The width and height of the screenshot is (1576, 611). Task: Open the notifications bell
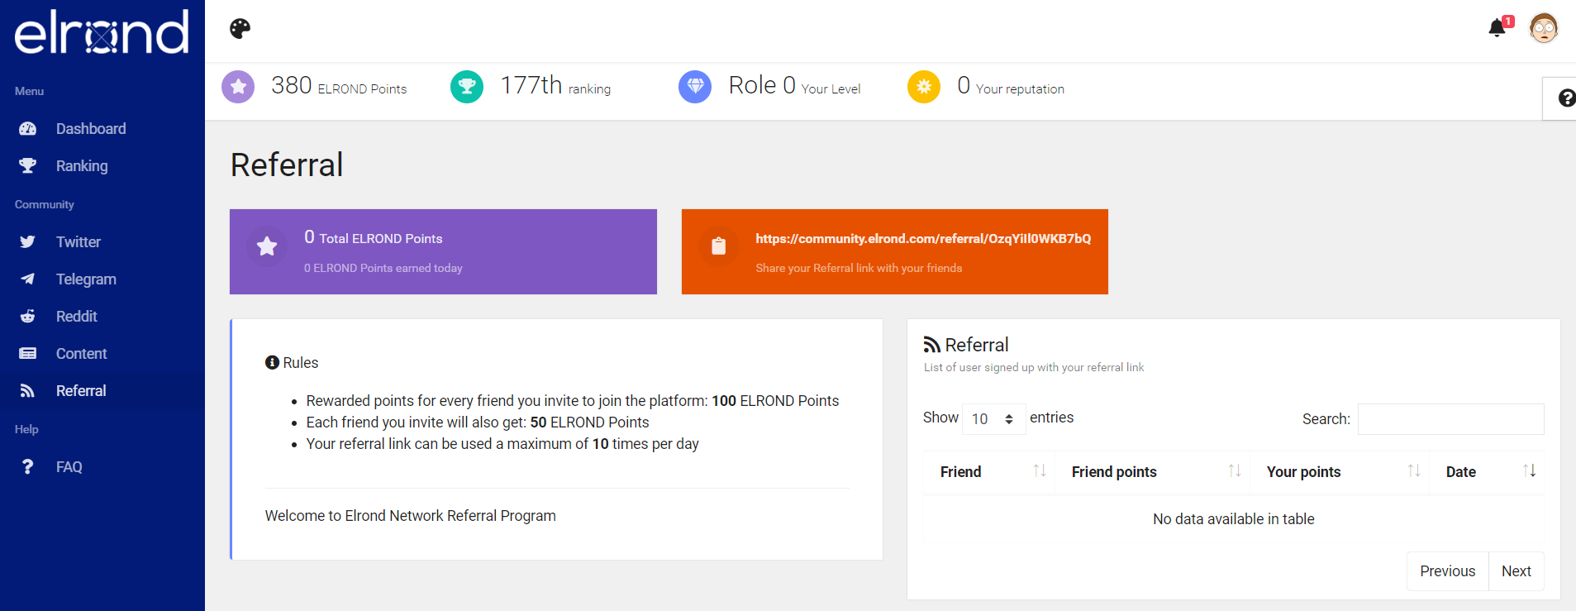click(x=1497, y=29)
